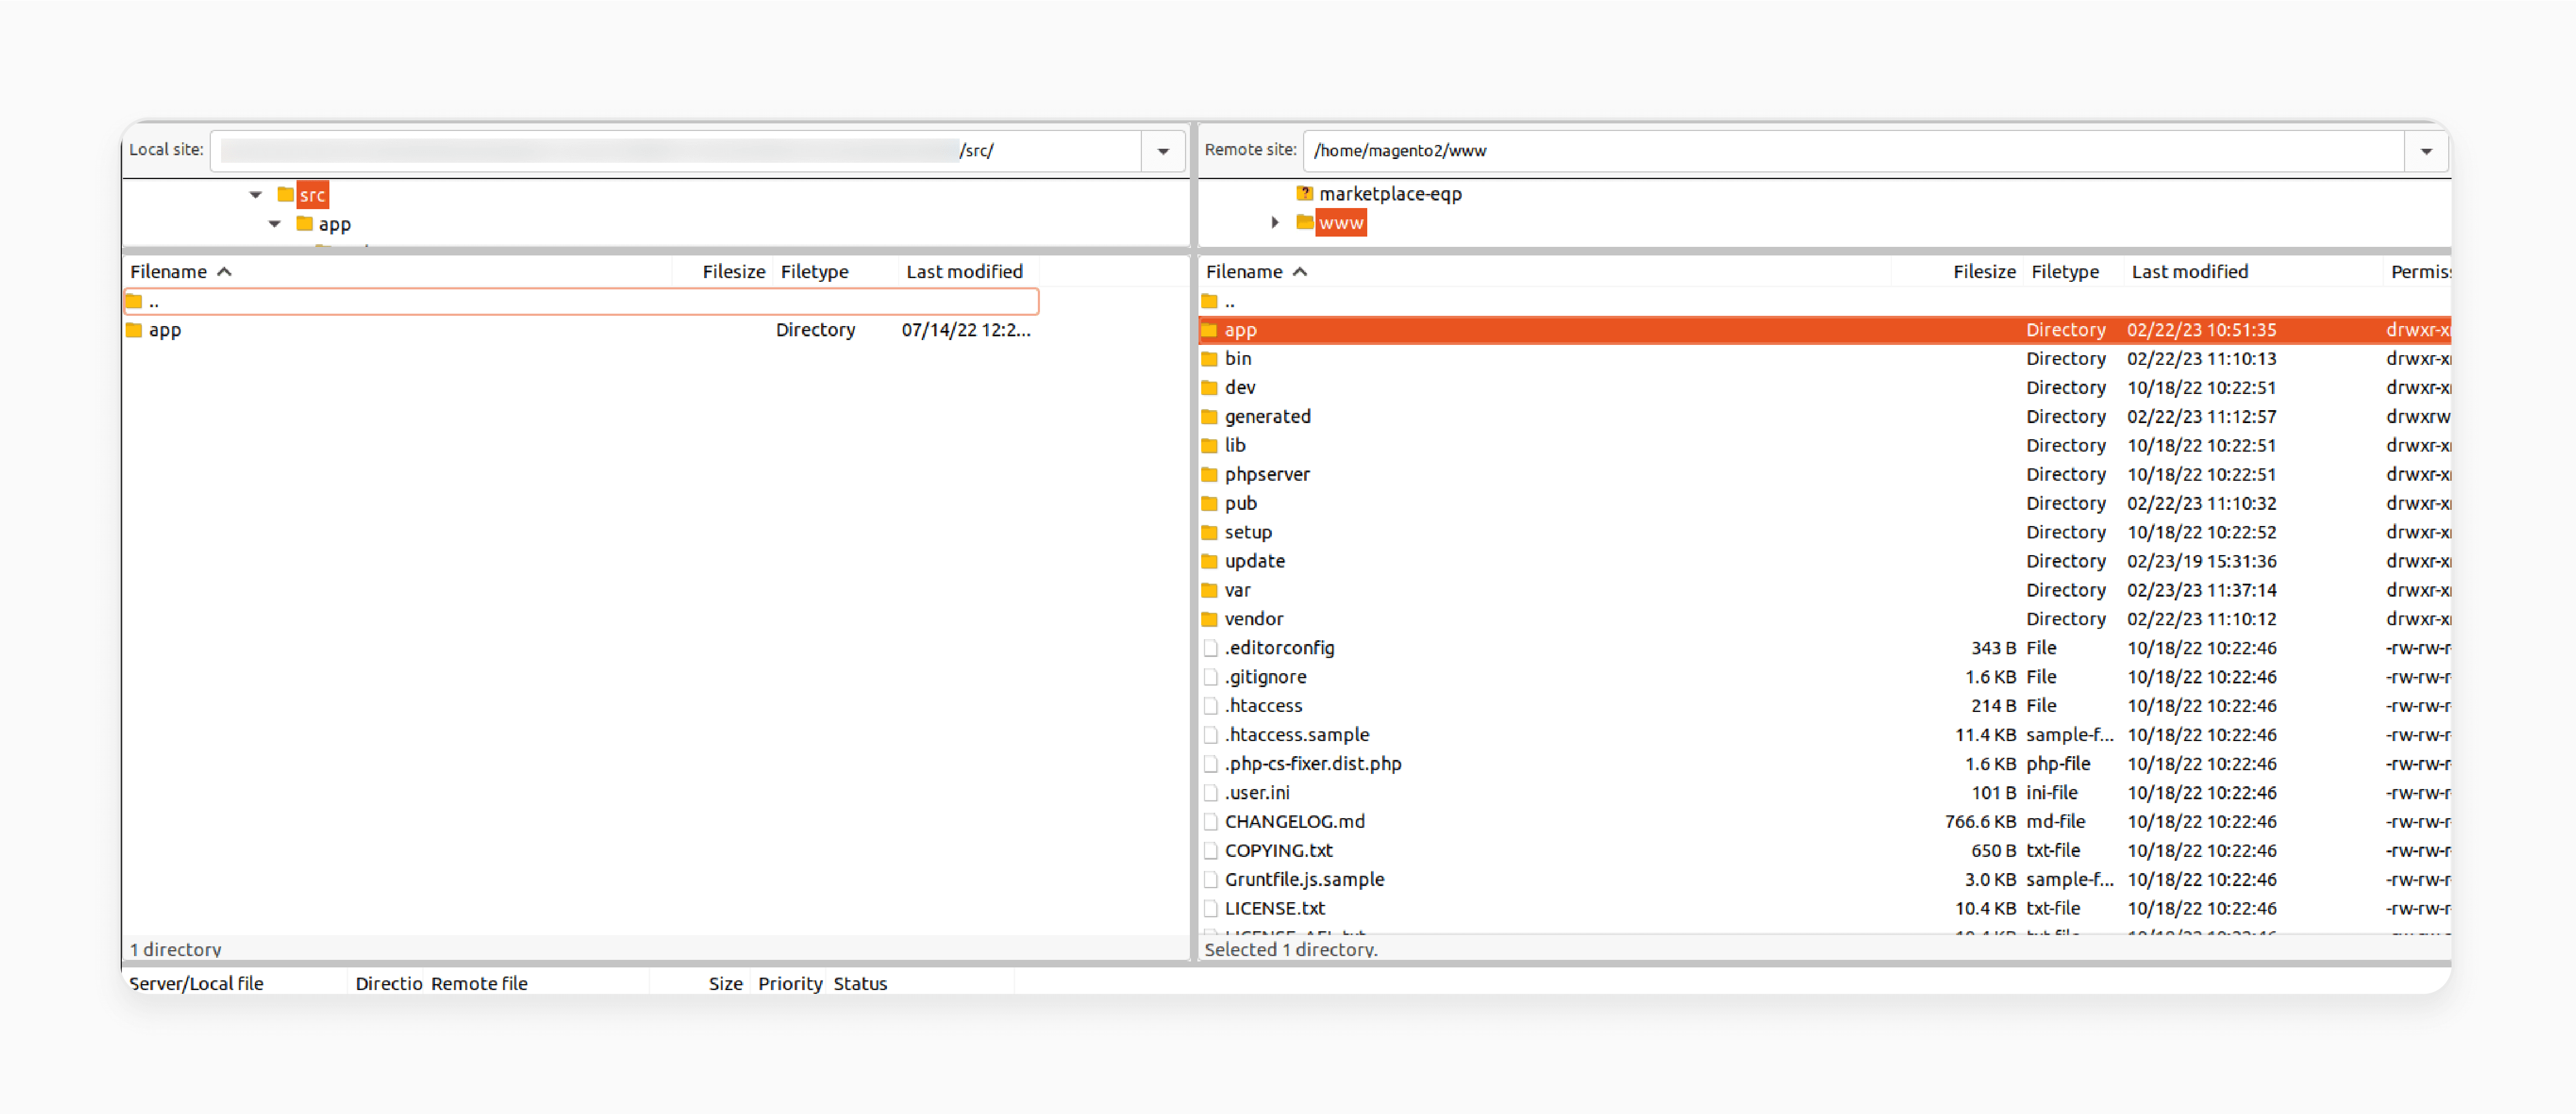The image size is (2576, 1114).
Task: Sort local files by Filesize column
Action: 722,272
